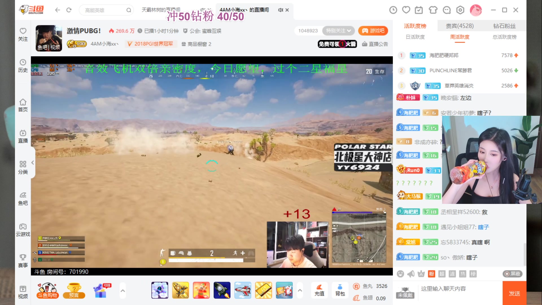Screen dimensions: 542x305
Task: Click the search magnifier icon
Action: coord(129,10)
